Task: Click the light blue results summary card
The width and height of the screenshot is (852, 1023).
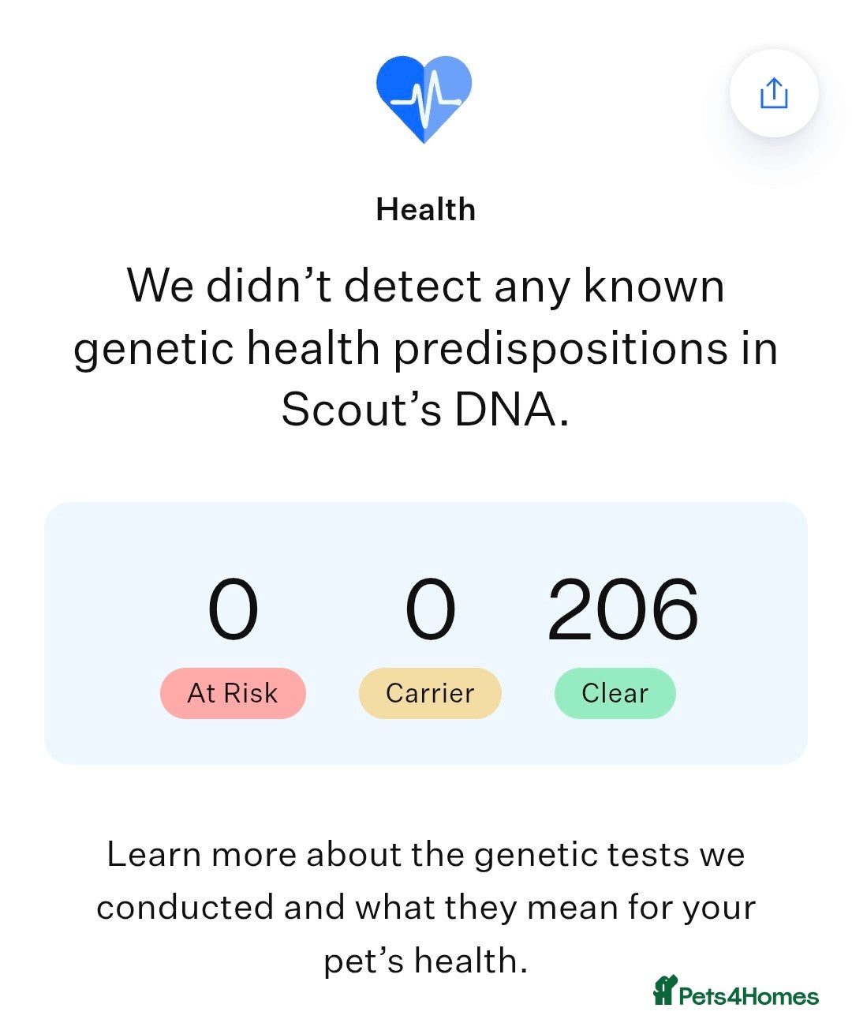Action: (426, 633)
